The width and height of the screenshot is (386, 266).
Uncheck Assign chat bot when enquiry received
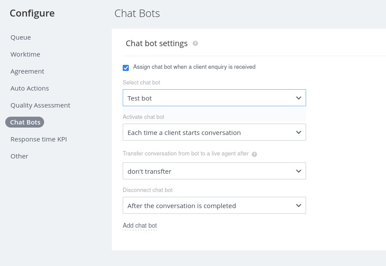[x=126, y=67]
